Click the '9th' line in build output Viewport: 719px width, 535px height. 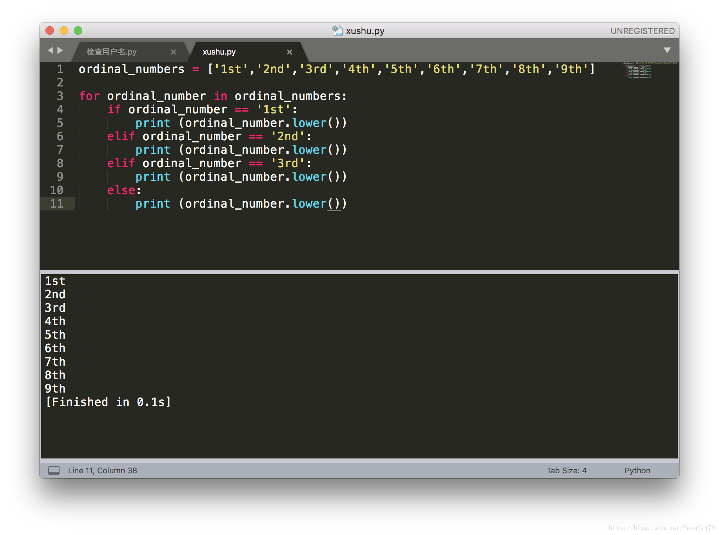tap(55, 388)
